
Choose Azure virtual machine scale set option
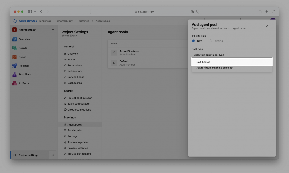[x=232, y=68]
